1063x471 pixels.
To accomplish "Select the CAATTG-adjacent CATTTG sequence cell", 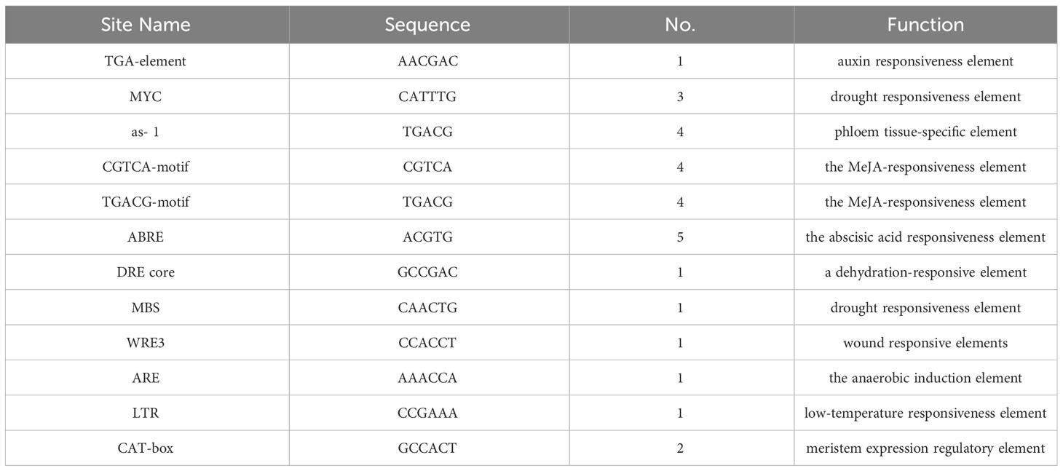I will [x=428, y=97].
